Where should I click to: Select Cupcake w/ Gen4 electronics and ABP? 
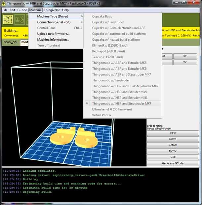click(123, 28)
